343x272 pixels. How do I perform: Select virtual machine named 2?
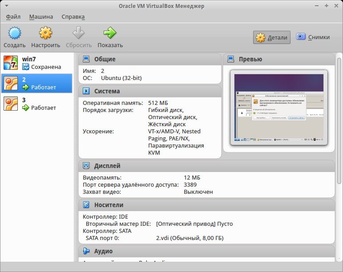tap(37, 83)
